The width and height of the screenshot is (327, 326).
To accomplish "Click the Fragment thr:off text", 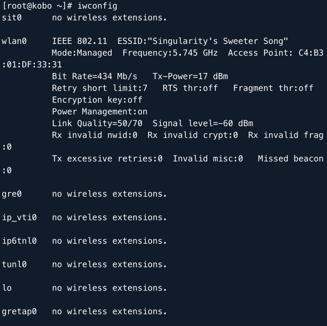I will tap(273, 88).
